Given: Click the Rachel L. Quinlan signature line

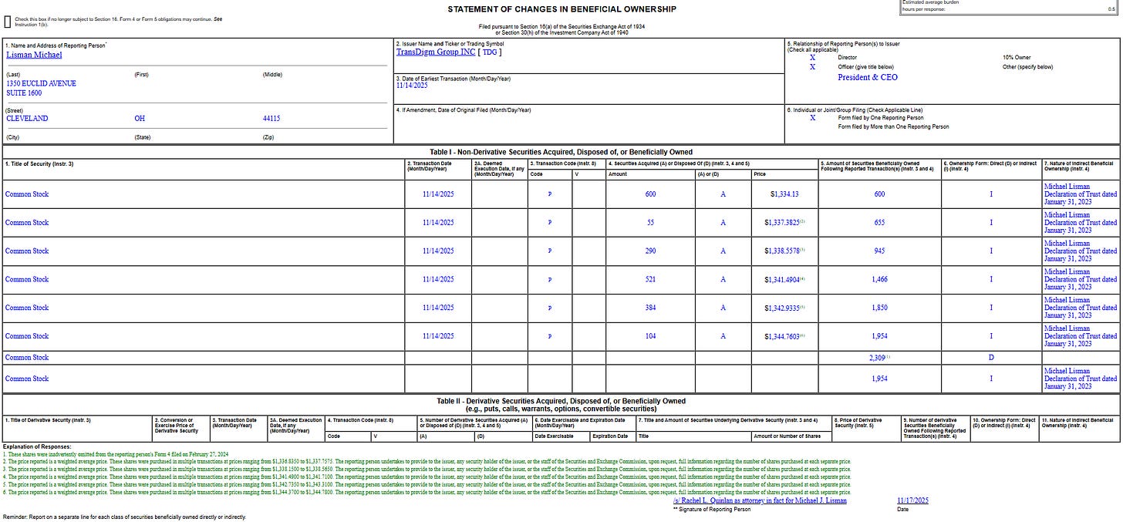Looking at the screenshot, I should click(x=760, y=500).
